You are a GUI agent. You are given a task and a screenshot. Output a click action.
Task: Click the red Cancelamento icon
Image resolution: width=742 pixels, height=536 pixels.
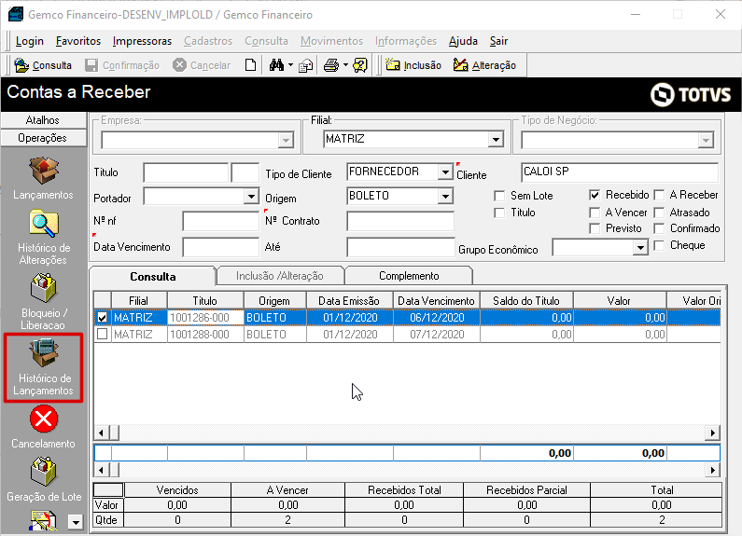43,419
